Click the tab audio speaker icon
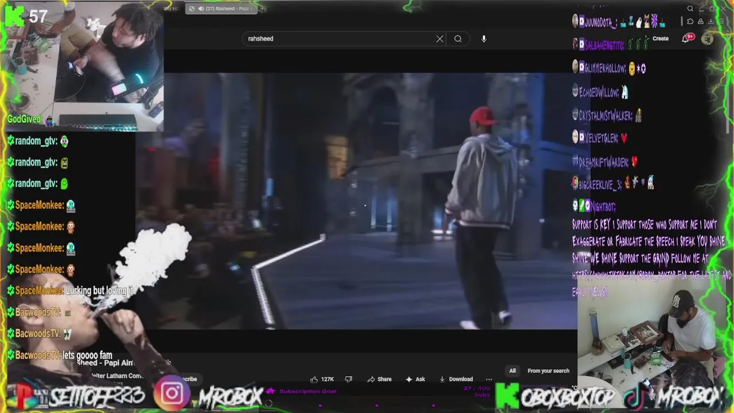Image resolution: width=734 pixels, height=413 pixels. tap(200, 9)
